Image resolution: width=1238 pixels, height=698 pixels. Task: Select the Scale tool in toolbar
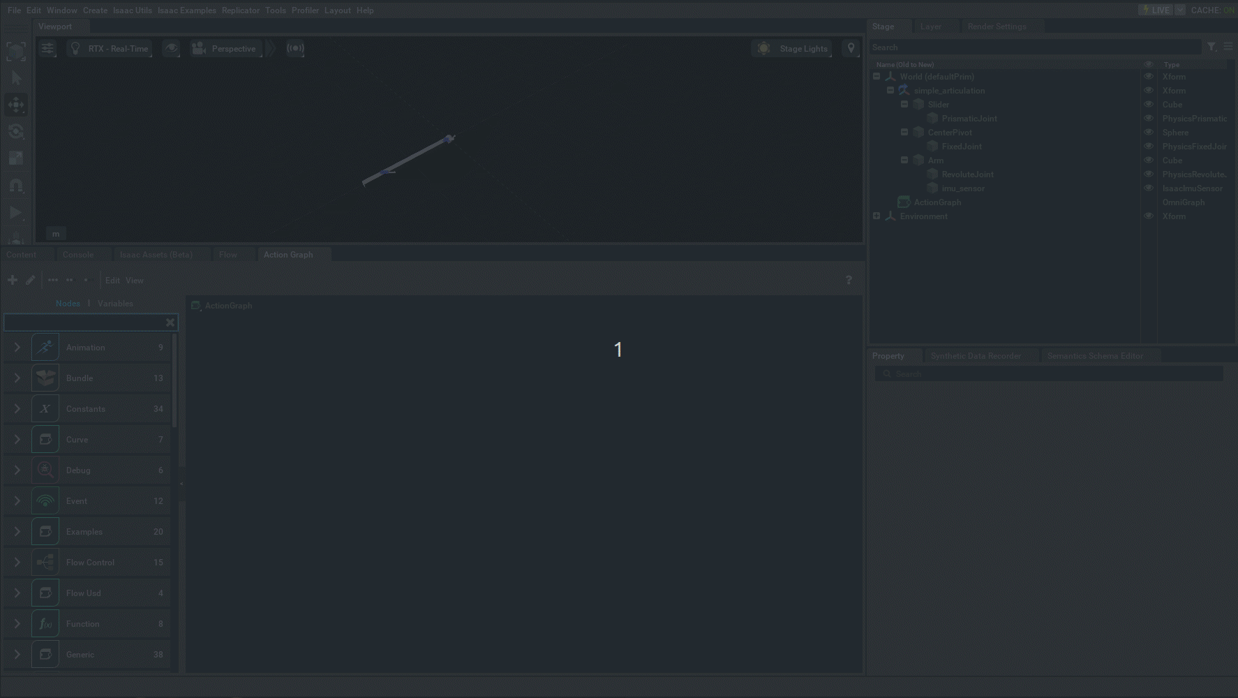click(x=16, y=158)
